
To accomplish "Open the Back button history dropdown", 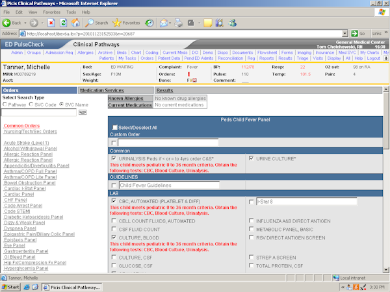I will [25, 23].
